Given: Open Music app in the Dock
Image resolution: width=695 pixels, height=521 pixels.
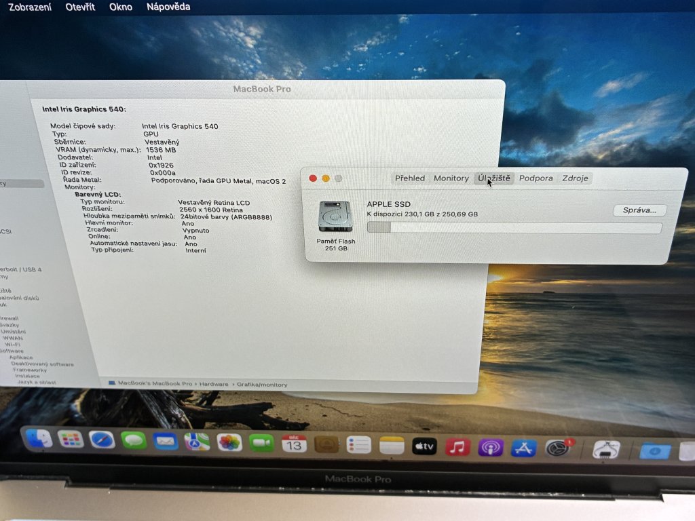Looking at the screenshot, I should click(457, 447).
